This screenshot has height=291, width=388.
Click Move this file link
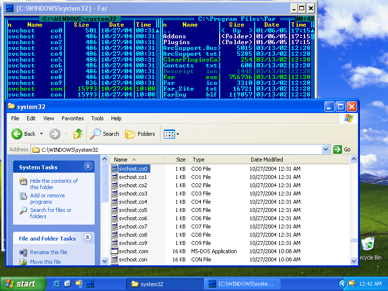[x=45, y=262]
